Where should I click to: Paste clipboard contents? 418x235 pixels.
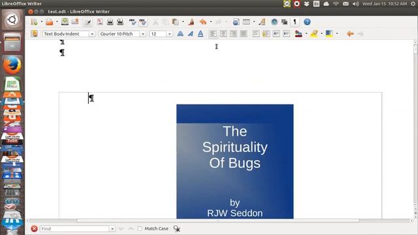(x=176, y=22)
